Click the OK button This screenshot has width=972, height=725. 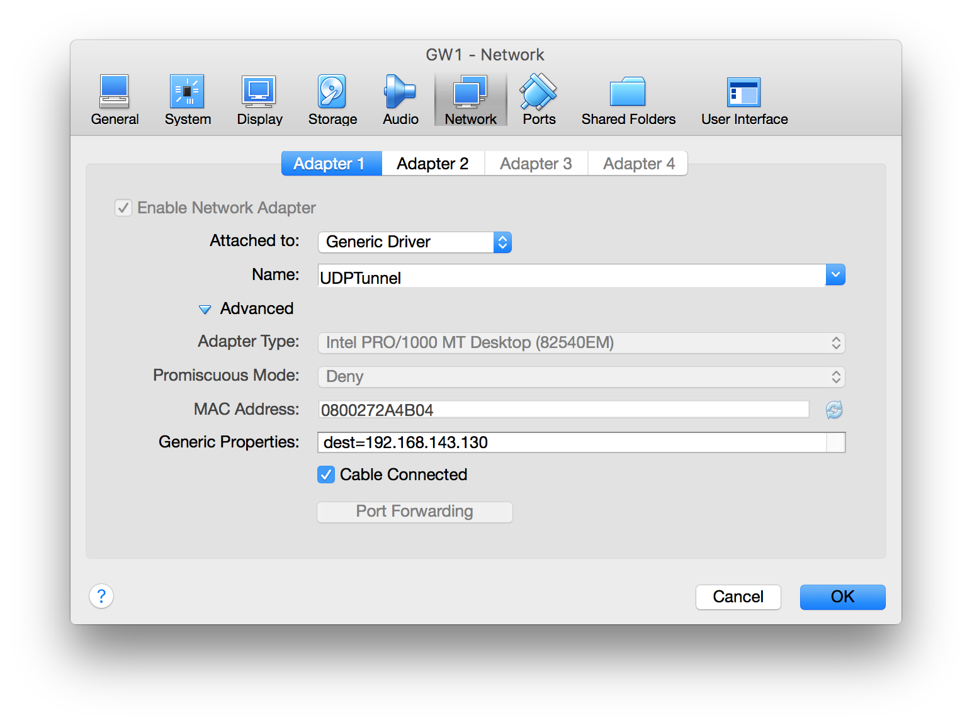coord(842,597)
